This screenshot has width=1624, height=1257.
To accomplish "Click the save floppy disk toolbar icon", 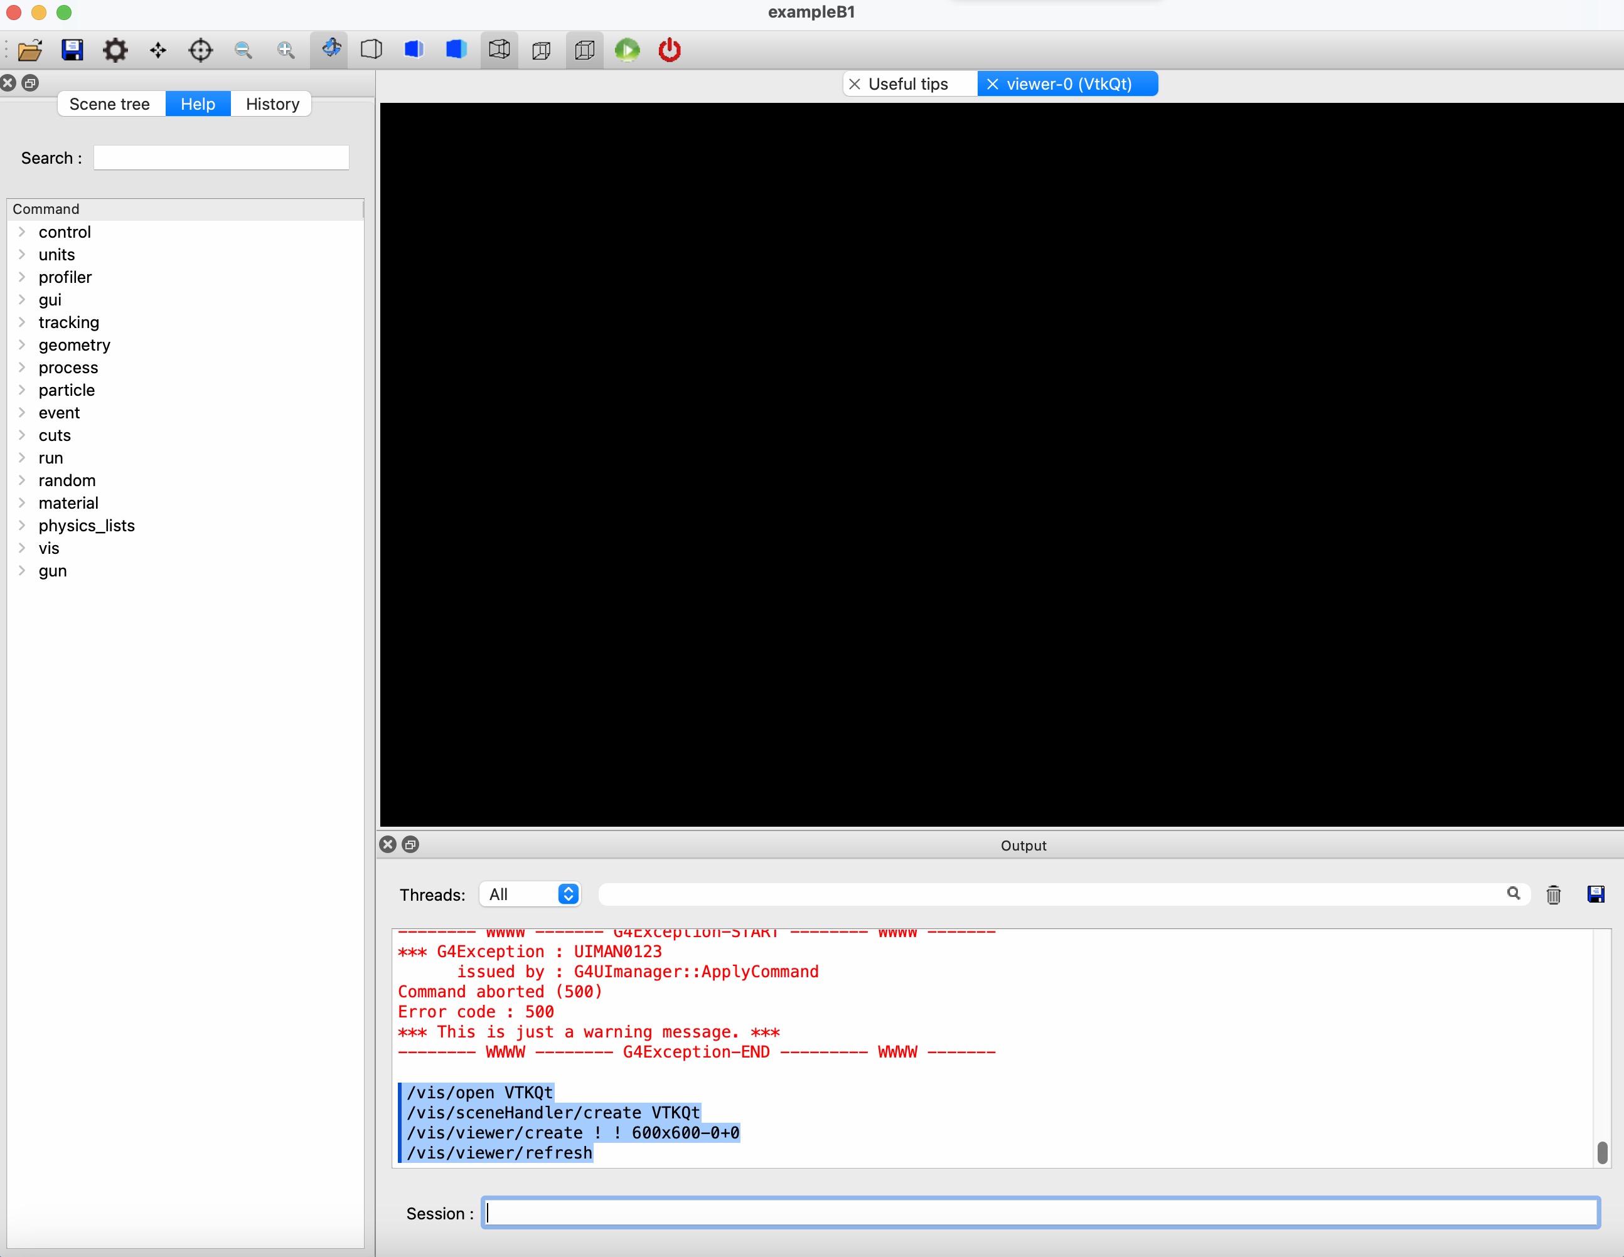I will coord(72,51).
